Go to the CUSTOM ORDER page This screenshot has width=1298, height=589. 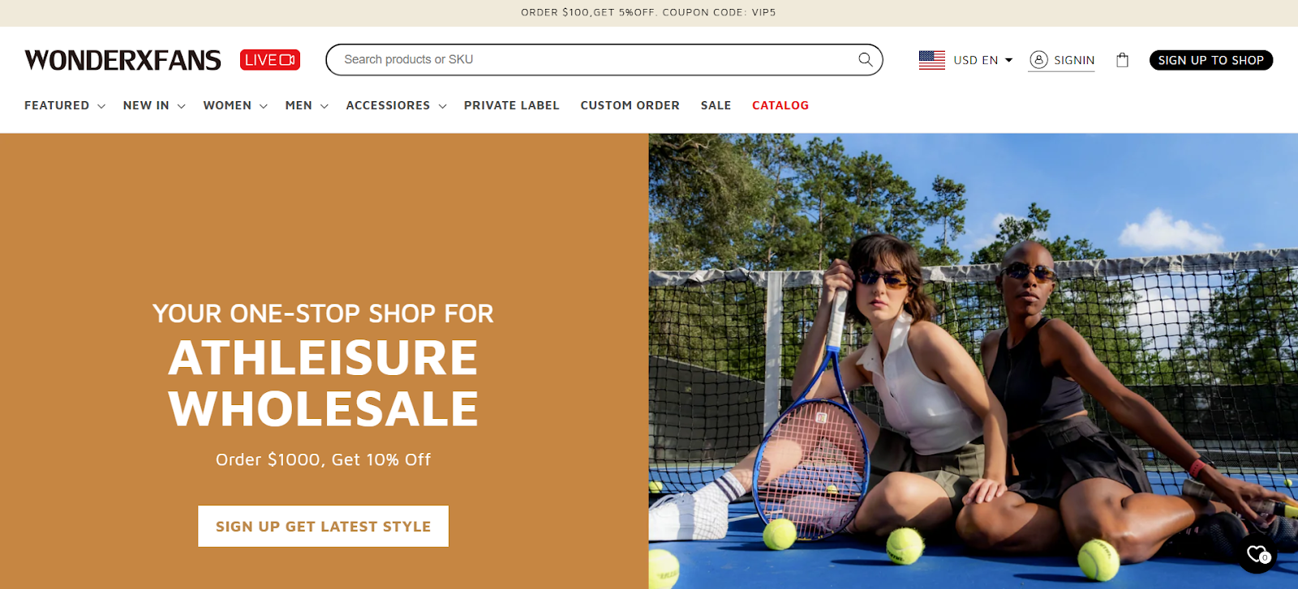tap(630, 105)
